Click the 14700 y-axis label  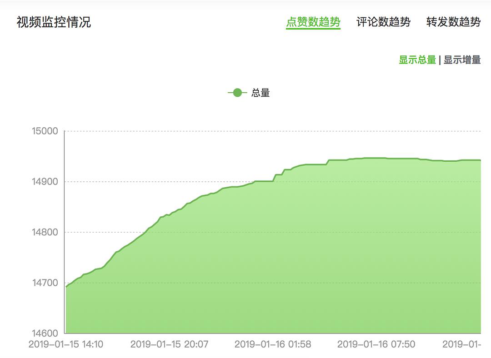45,283
